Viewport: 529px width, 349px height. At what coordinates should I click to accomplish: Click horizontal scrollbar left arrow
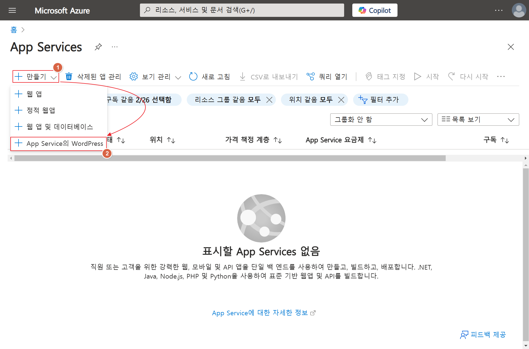point(11,158)
